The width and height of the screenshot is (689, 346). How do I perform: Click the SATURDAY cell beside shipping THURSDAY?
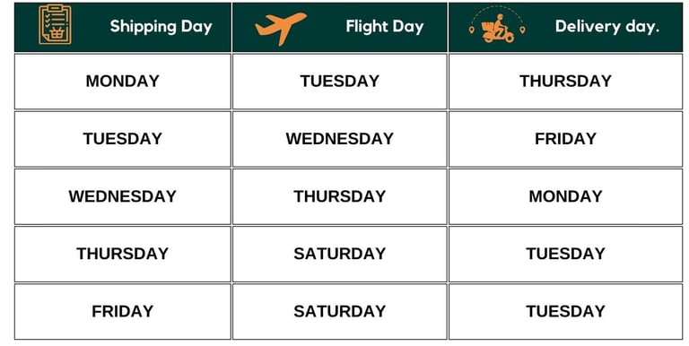340,254
